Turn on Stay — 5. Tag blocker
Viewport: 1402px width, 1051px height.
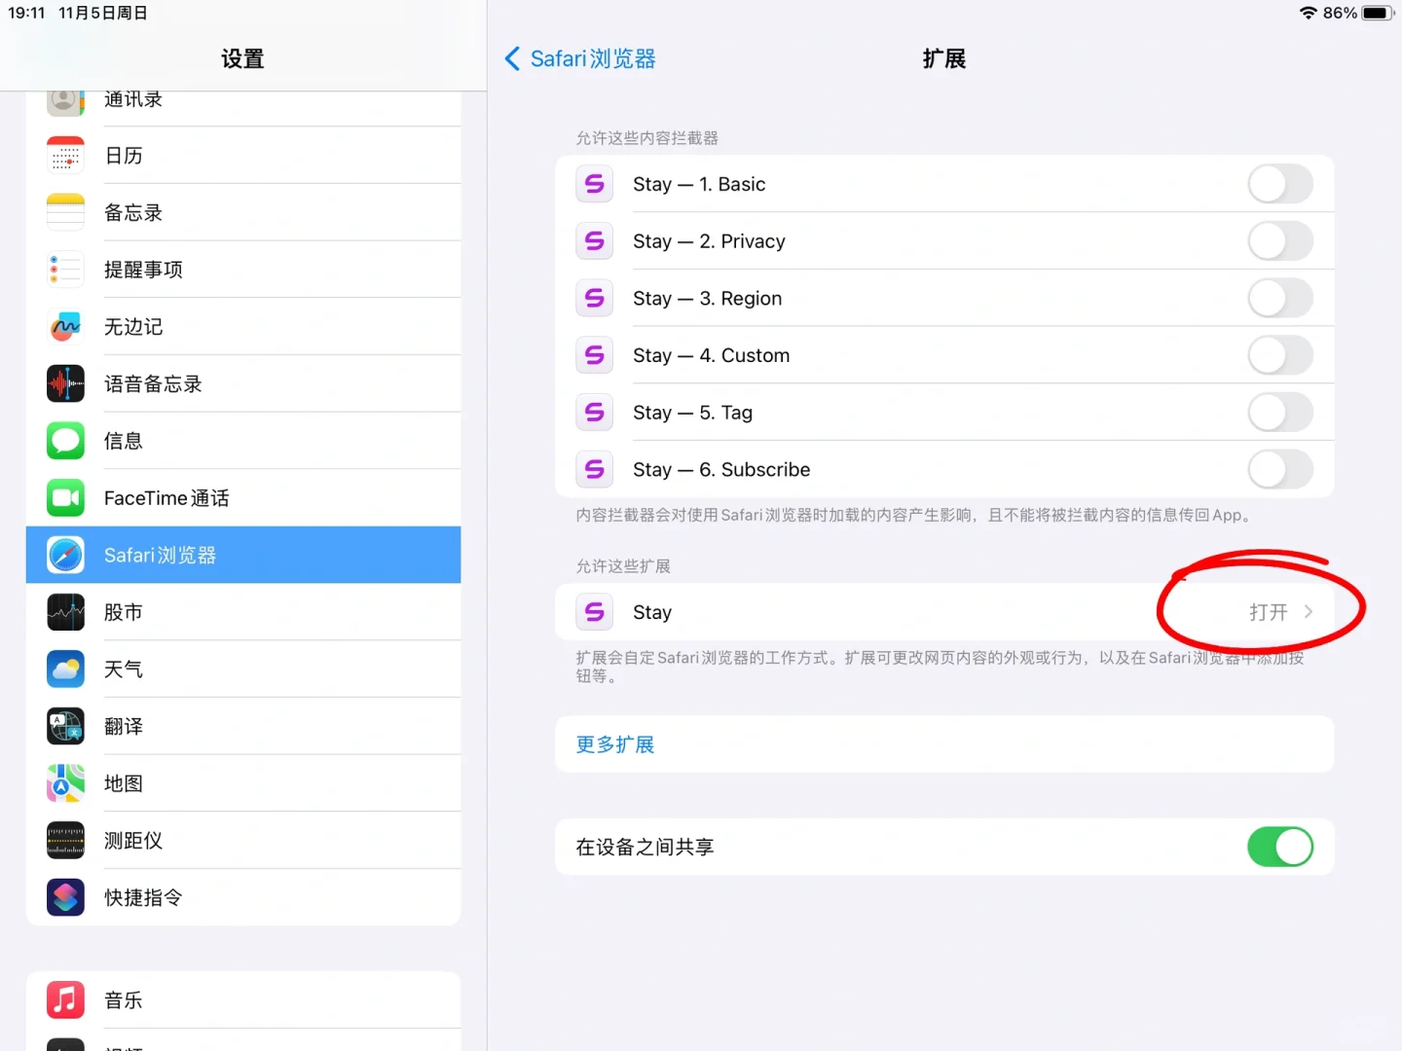point(1280,413)
